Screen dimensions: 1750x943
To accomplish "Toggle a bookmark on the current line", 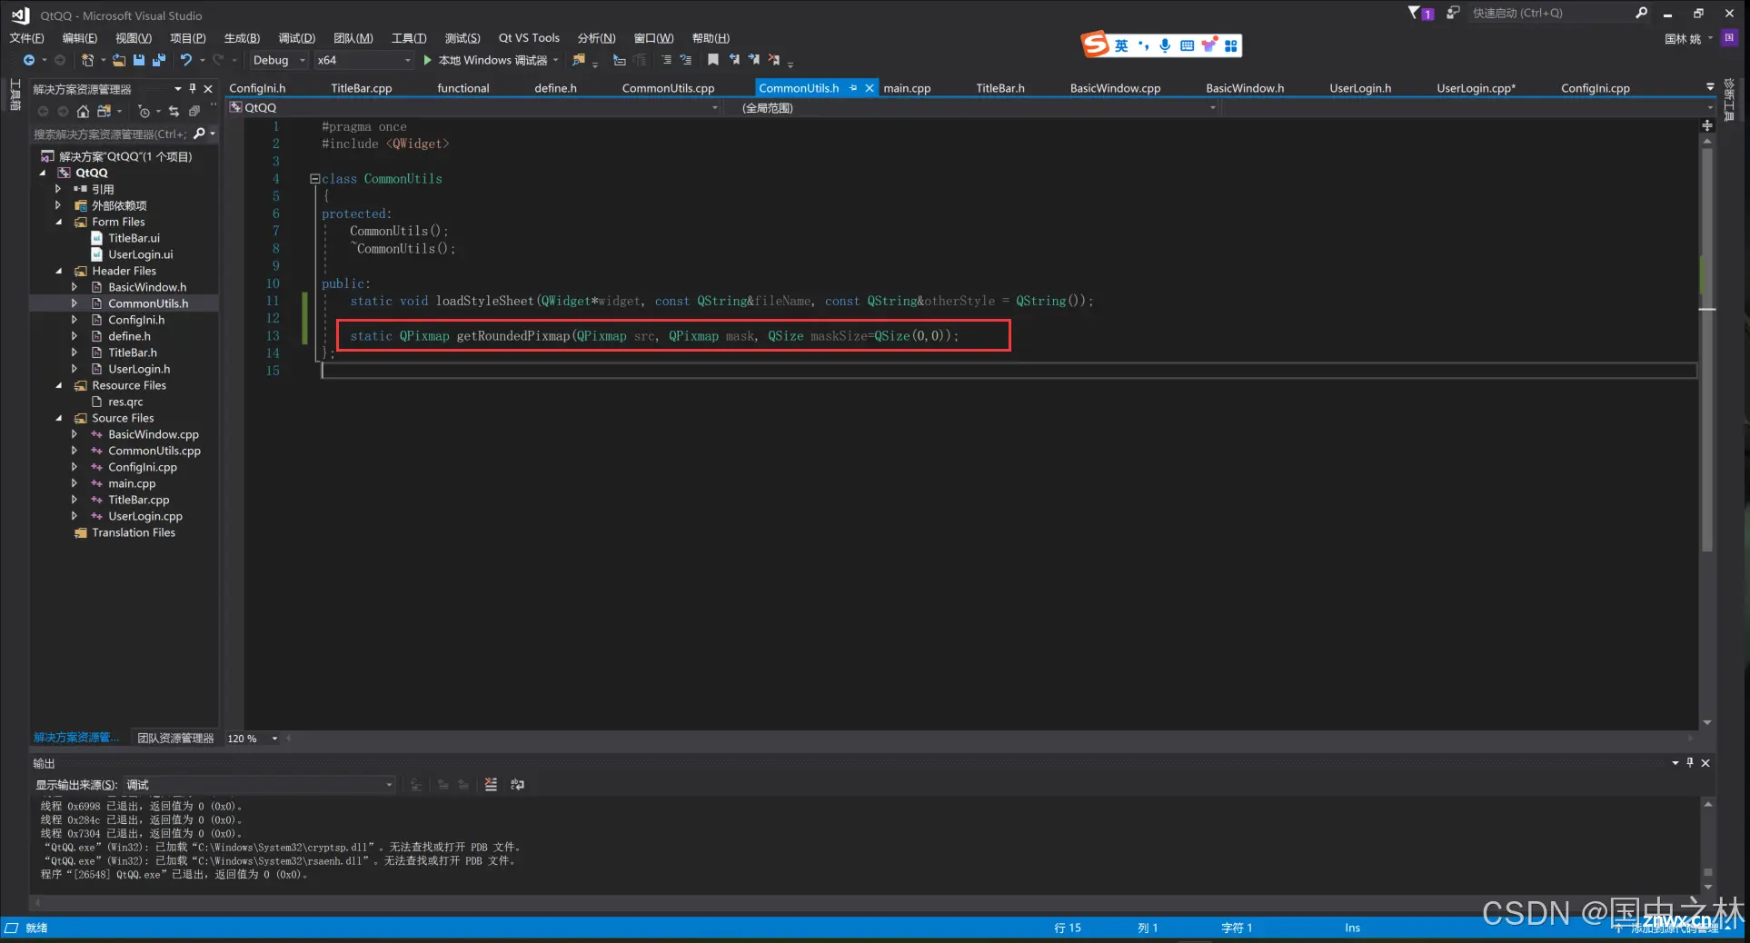I will click(713, 60).
